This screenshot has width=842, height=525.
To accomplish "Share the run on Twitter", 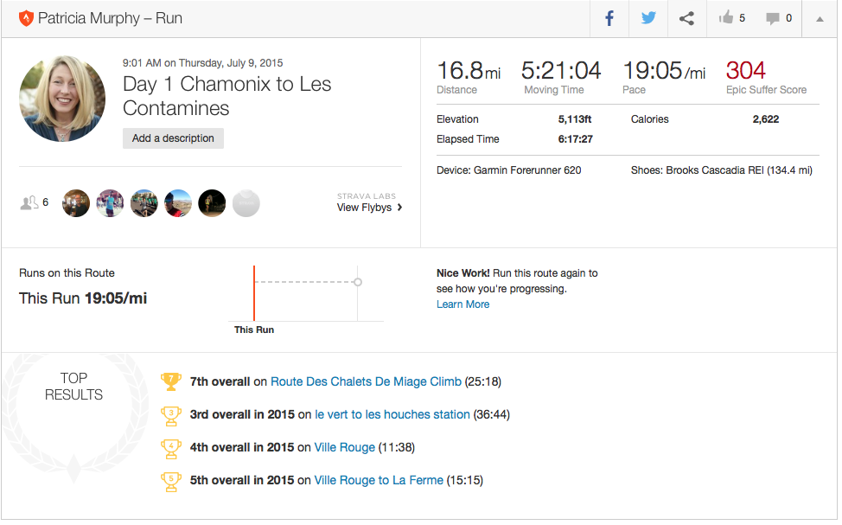I will tap(648, 18).
